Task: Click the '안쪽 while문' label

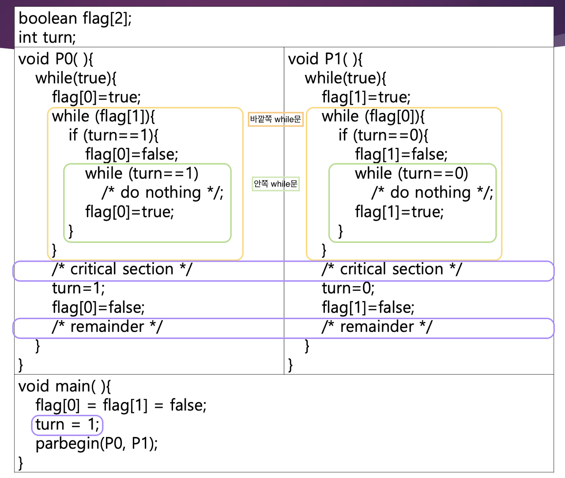Action: pos(276,184)
